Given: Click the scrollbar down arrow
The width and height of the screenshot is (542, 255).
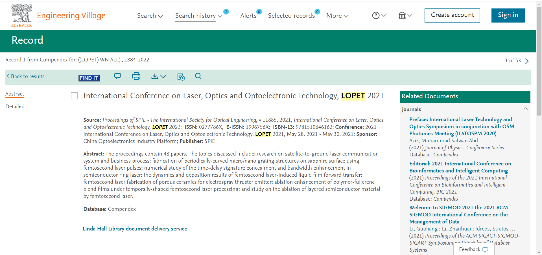Looking at the screenshot, I should point(539,252).
